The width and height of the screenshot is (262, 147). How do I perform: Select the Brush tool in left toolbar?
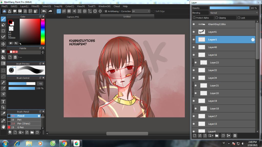click(x=3, y=19)
